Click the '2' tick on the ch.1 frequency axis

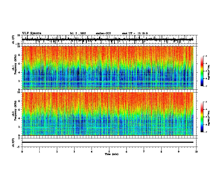pyautogui.click(x=20, y=81)
